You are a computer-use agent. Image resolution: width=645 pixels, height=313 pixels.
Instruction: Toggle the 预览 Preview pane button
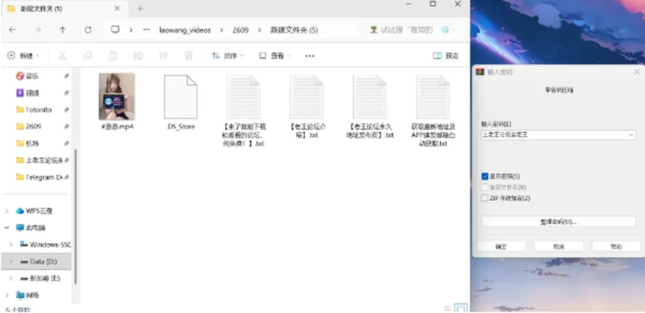445,56
